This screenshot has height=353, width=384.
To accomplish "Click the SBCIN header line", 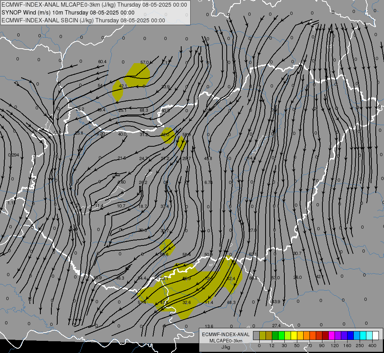I will click(x=83, y=20).
